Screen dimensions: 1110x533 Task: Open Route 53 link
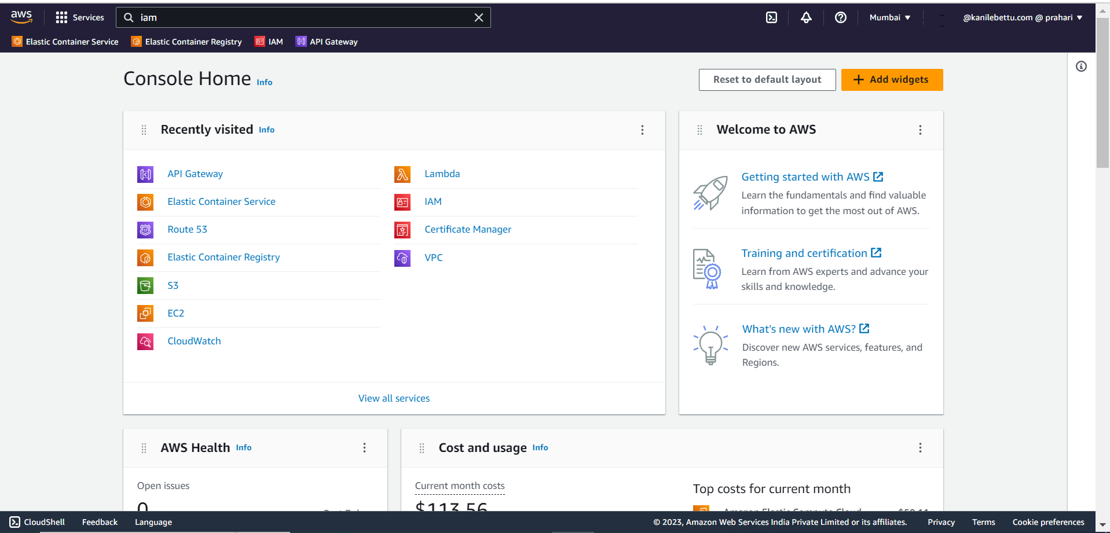pyautogui.click(x=188, y=229)
